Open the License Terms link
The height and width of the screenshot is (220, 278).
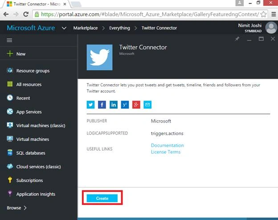[x=166, y=152]
